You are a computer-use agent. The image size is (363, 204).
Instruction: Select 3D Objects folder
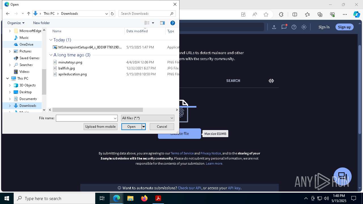[x=28, y=85]
